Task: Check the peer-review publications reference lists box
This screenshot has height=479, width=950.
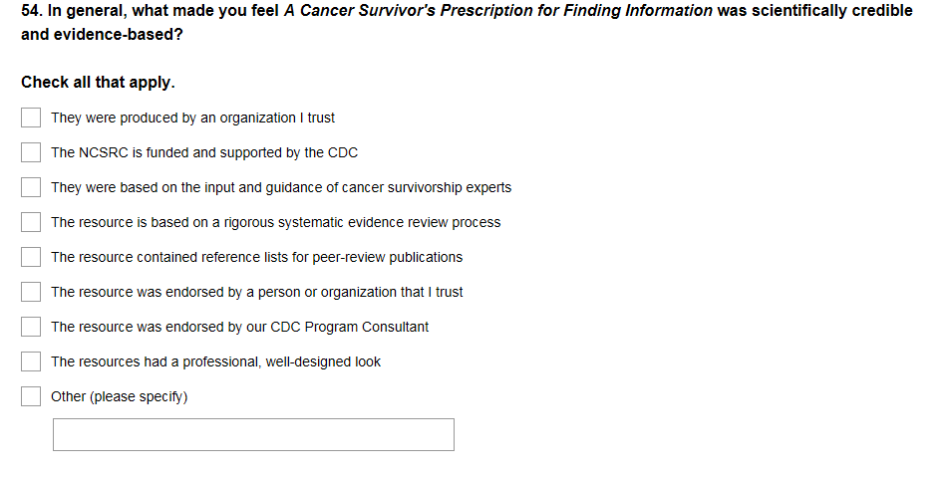Action: [31, 257]
